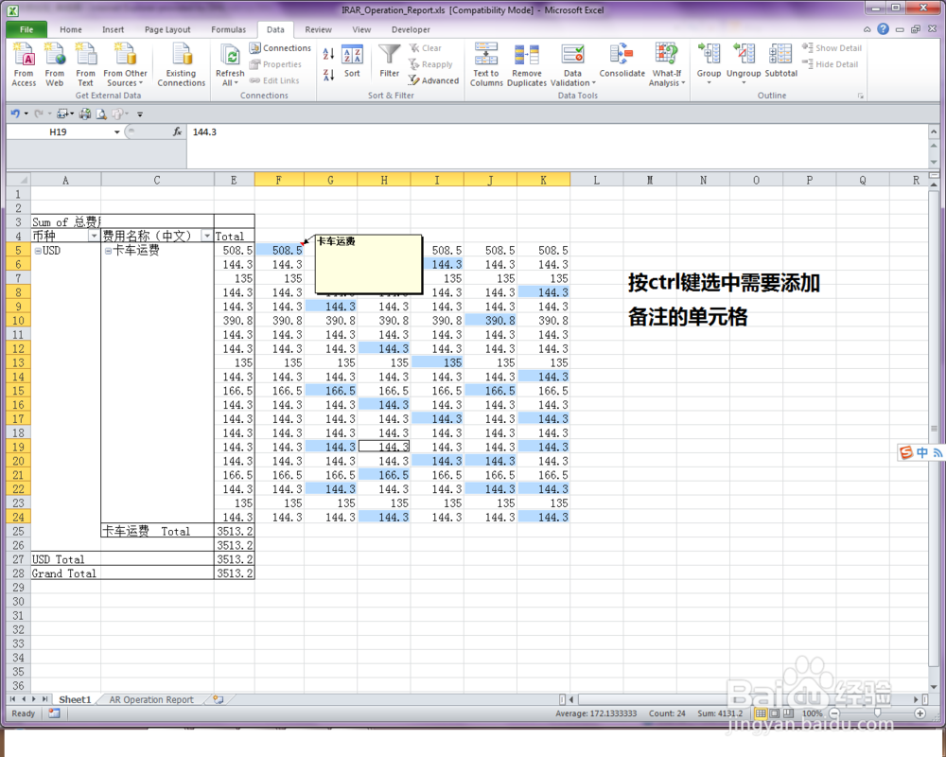The image size is (946, 757).
Task: Click the zoom out minus button
Action: point(834,713)
